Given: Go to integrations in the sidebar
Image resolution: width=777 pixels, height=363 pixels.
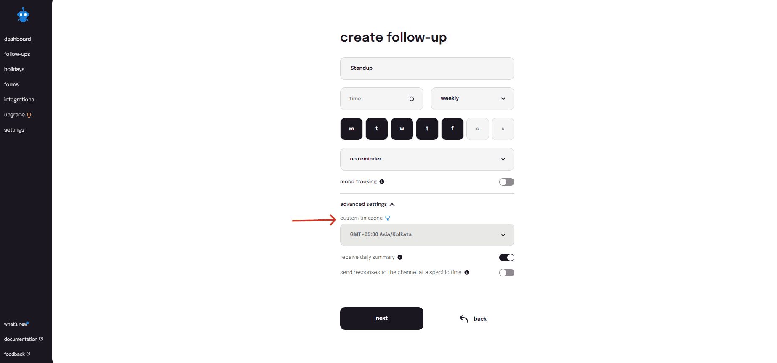Looking at the screenshot, I should tap(19, 100).
